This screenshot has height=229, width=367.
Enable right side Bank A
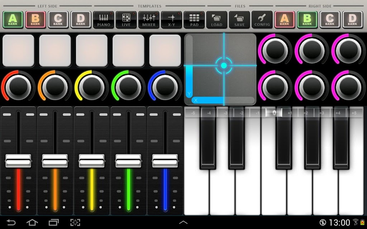coord(285,20)
